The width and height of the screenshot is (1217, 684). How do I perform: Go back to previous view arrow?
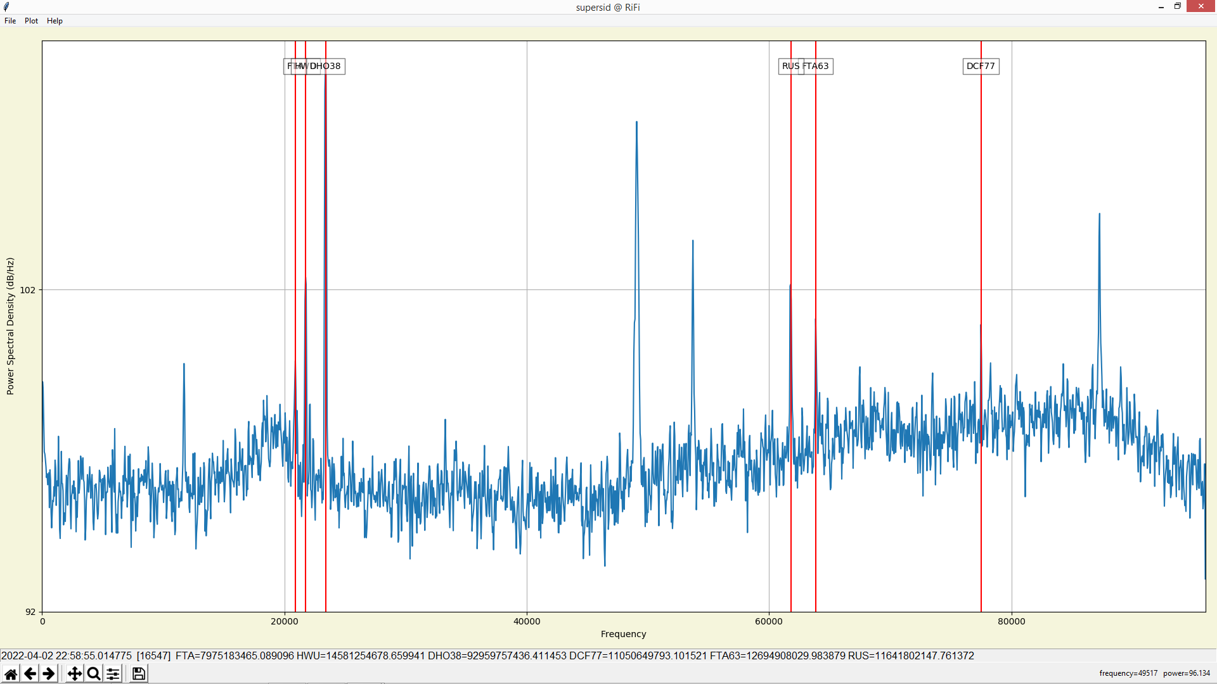click(x=30, y=674)
